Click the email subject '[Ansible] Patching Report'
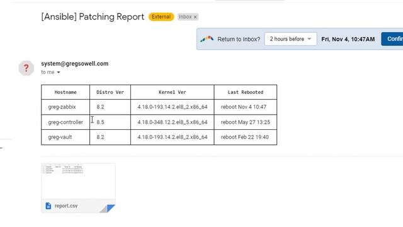The height and width of the screenshot is (227, 403). (93, 17)
